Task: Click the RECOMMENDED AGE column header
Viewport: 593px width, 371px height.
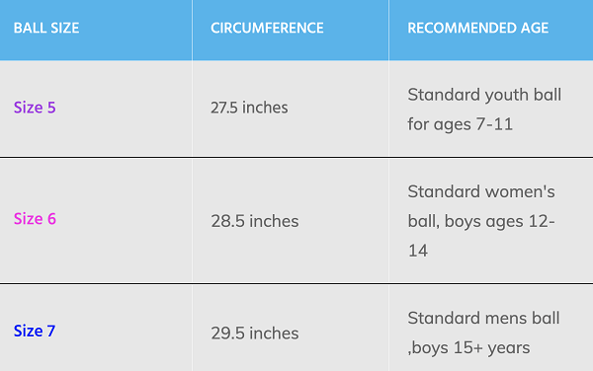Action: (x=478, y=28)
